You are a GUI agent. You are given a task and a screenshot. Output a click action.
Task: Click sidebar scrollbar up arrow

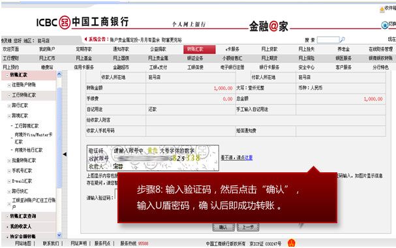point(59,74)
